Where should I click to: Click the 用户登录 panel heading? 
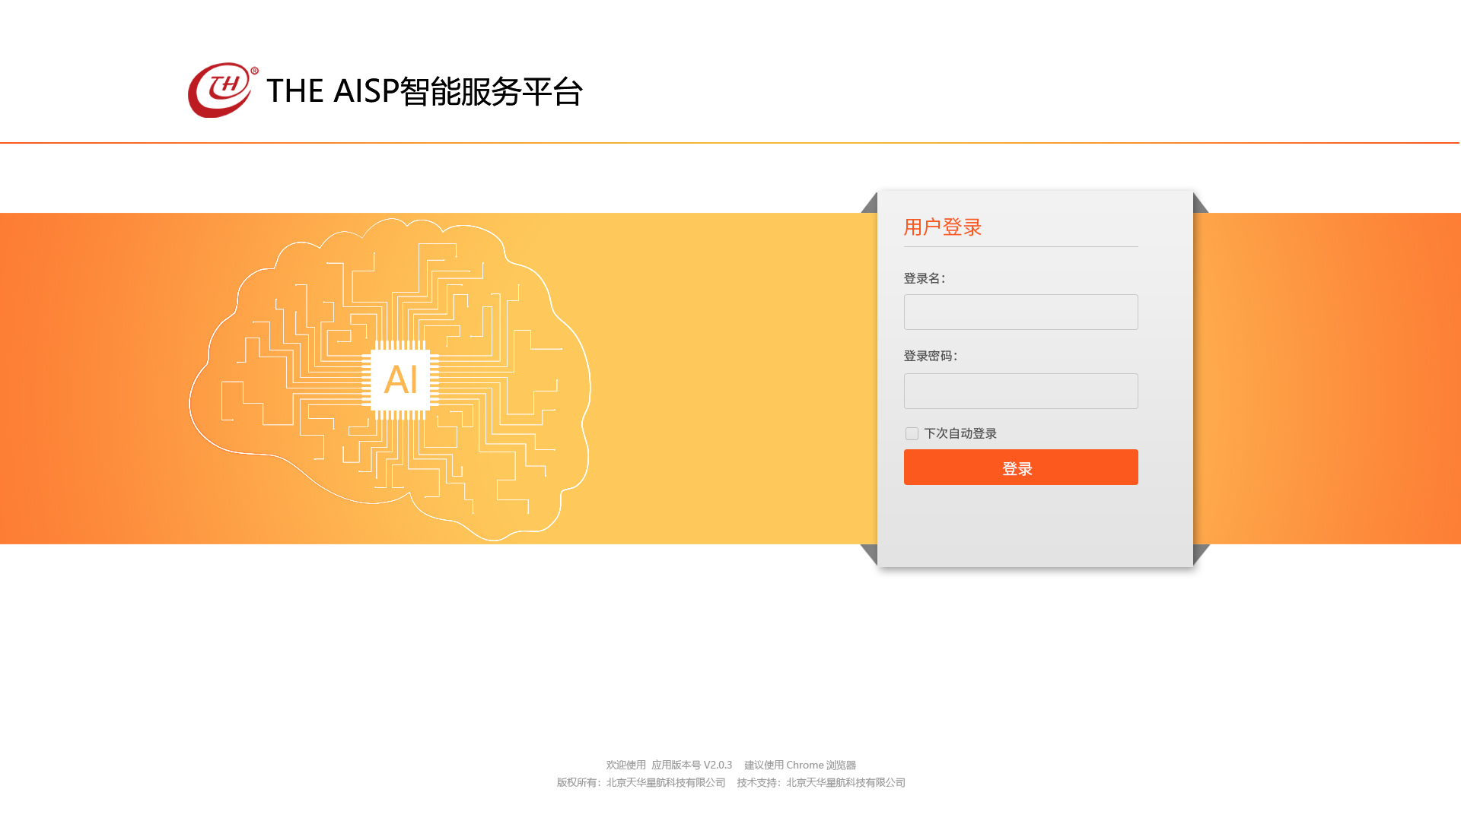pos(942,227)
